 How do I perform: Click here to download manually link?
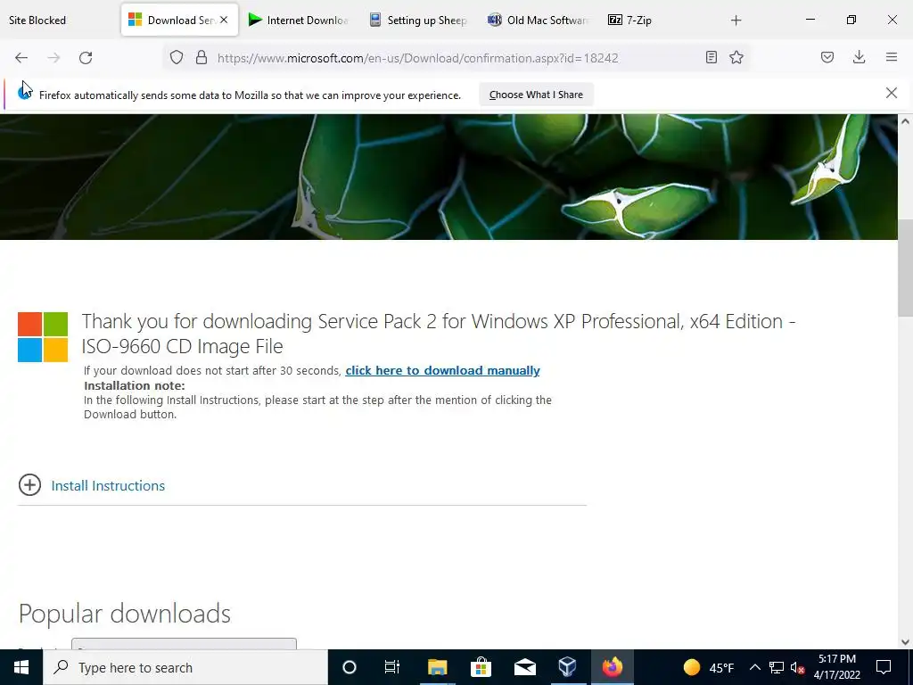click(x=442, y=370)
